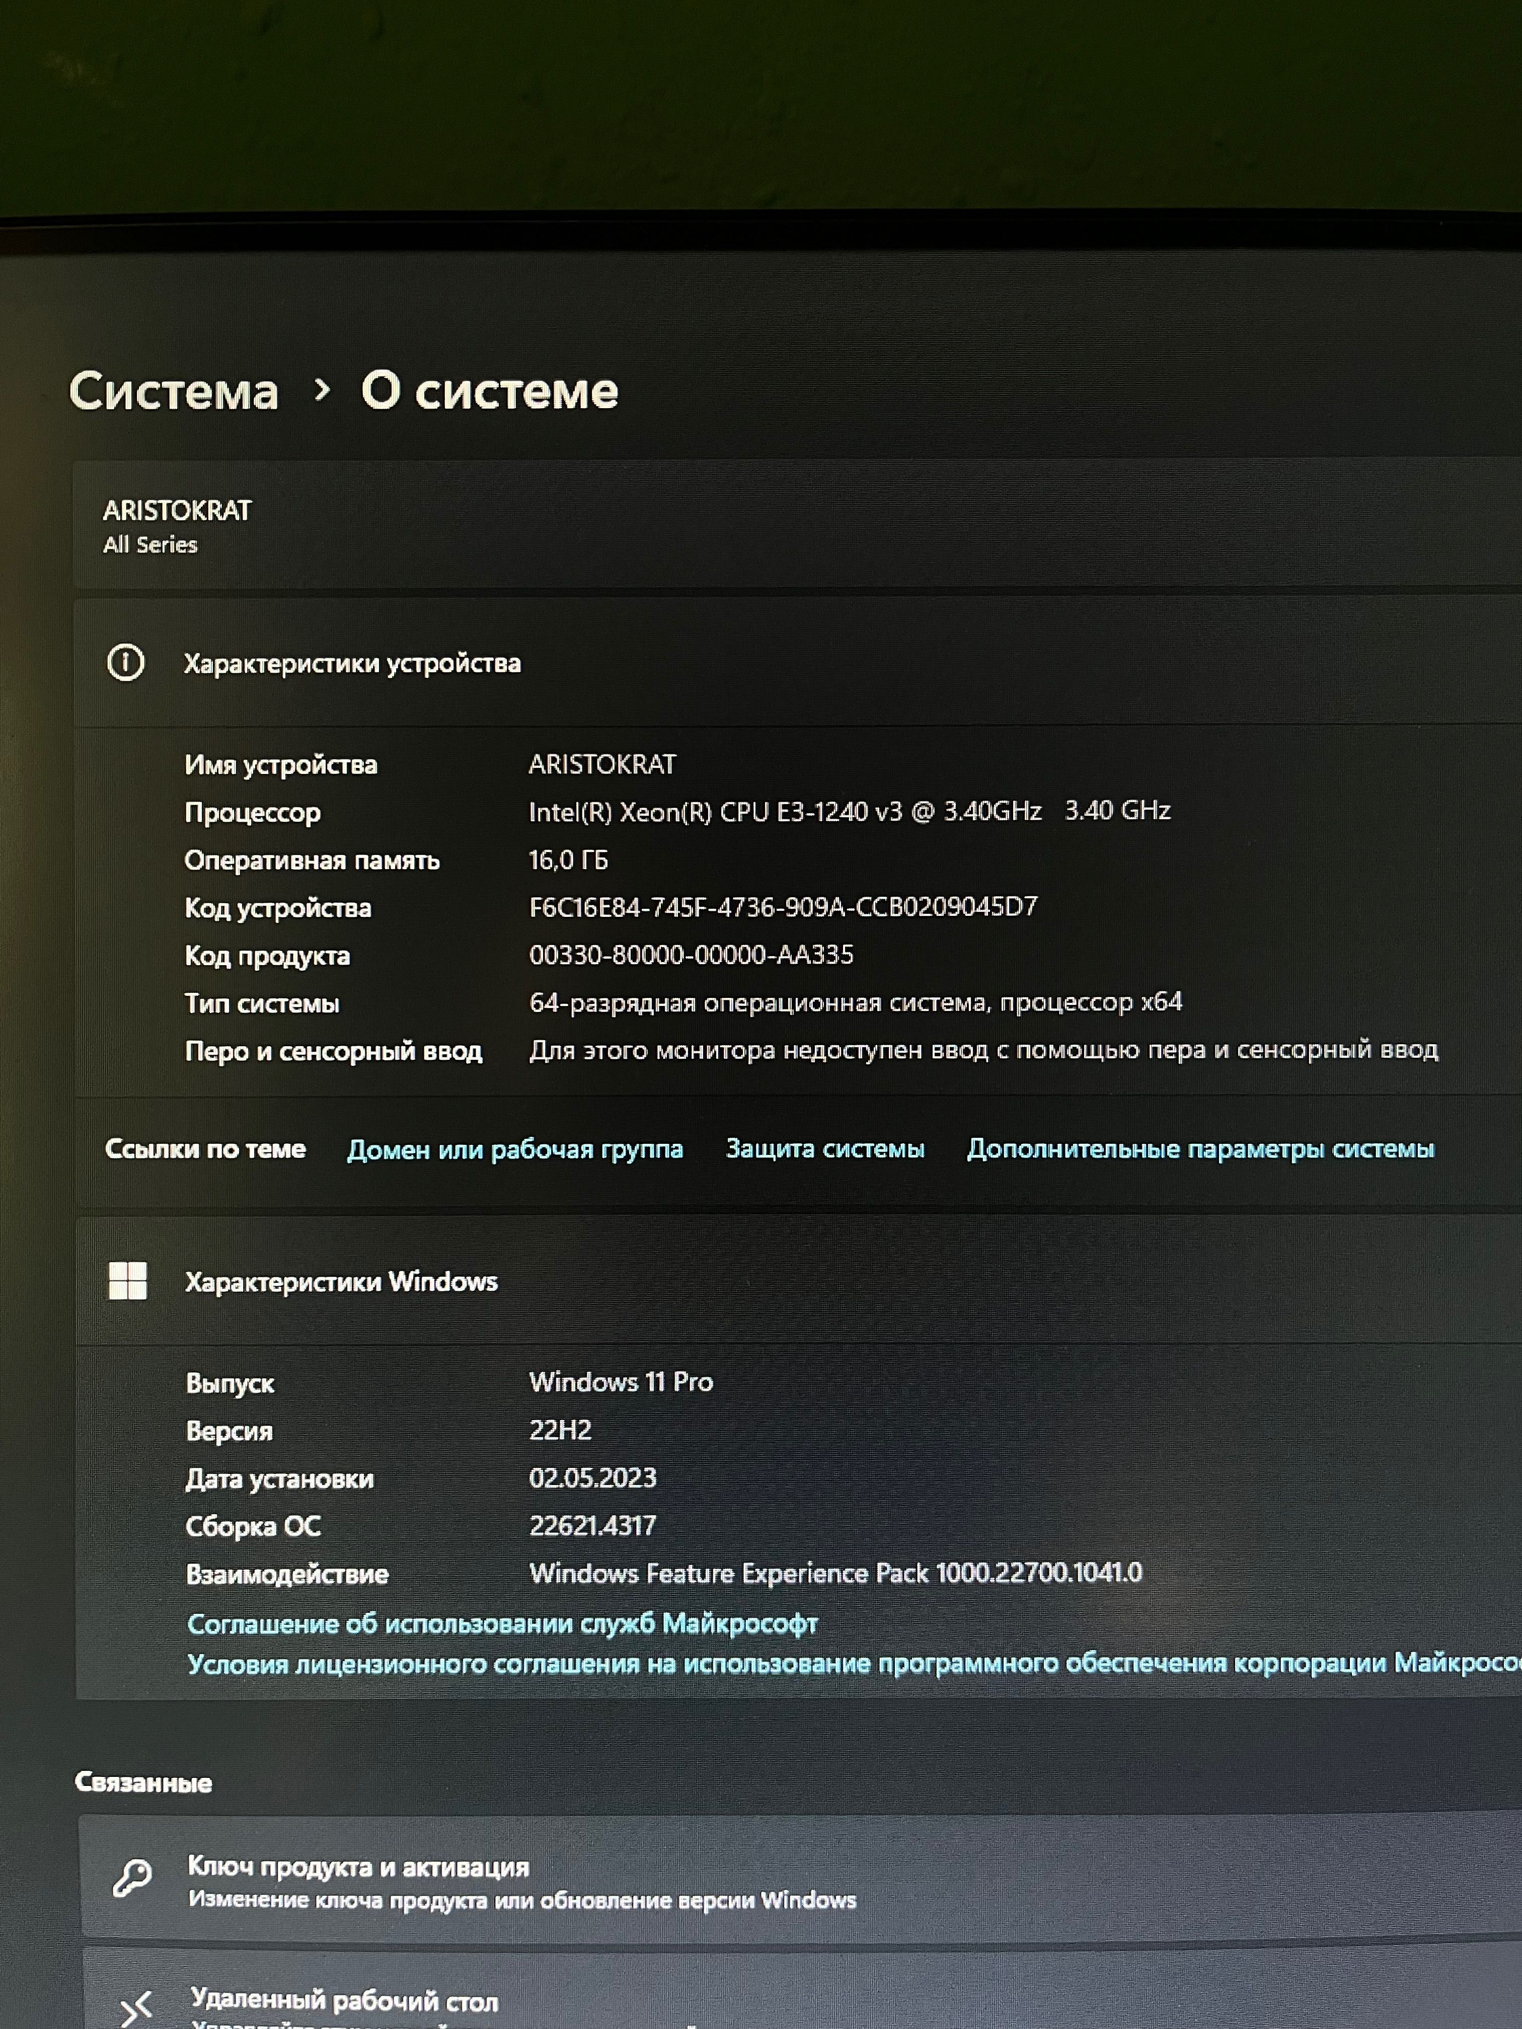Screen dimensions: 1522x2029
Task: Select the product code 00330-80000-00000-AA335
Action: coord(691,955)
